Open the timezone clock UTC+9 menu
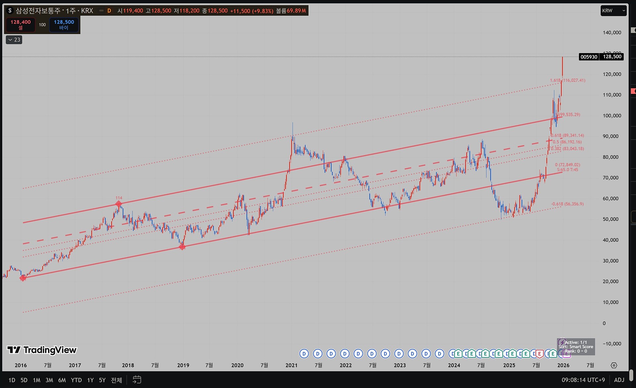 [x=583, y=380]
